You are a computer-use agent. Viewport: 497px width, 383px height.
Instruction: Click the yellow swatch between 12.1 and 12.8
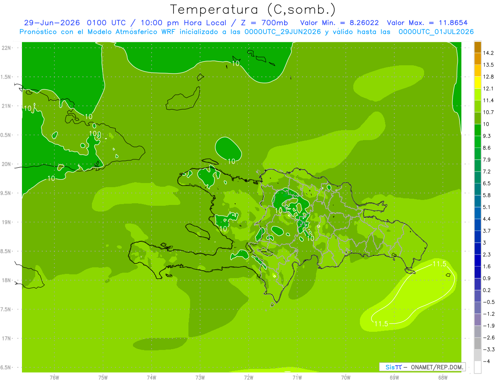478,83
